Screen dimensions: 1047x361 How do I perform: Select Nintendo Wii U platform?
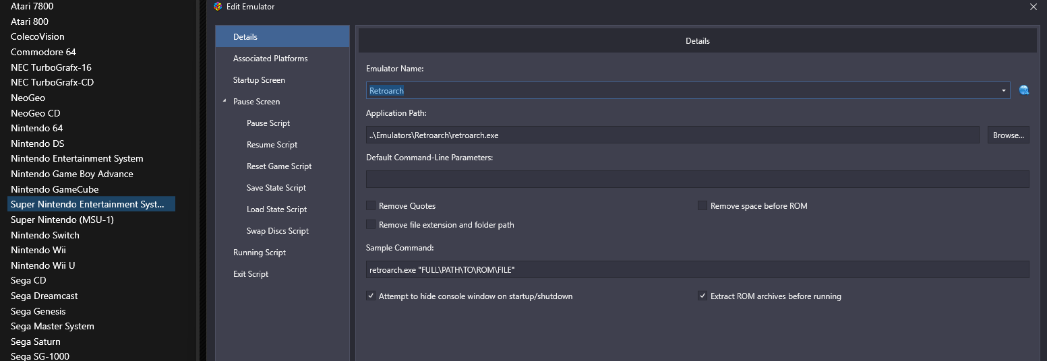[43, 265]
